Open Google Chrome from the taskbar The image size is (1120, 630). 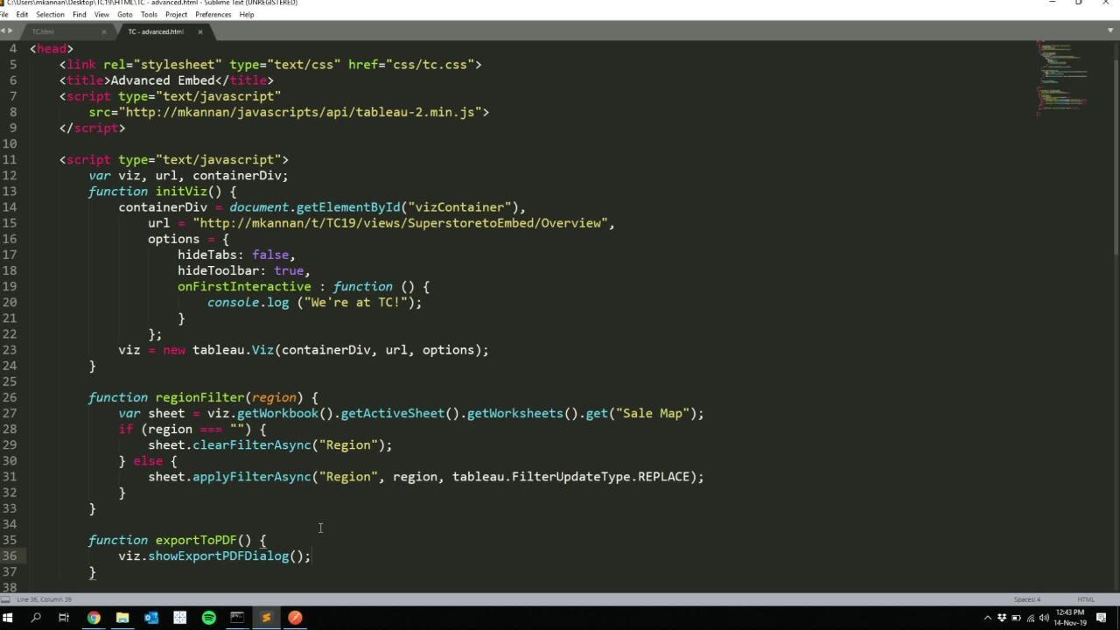click(x=94, y=618)
